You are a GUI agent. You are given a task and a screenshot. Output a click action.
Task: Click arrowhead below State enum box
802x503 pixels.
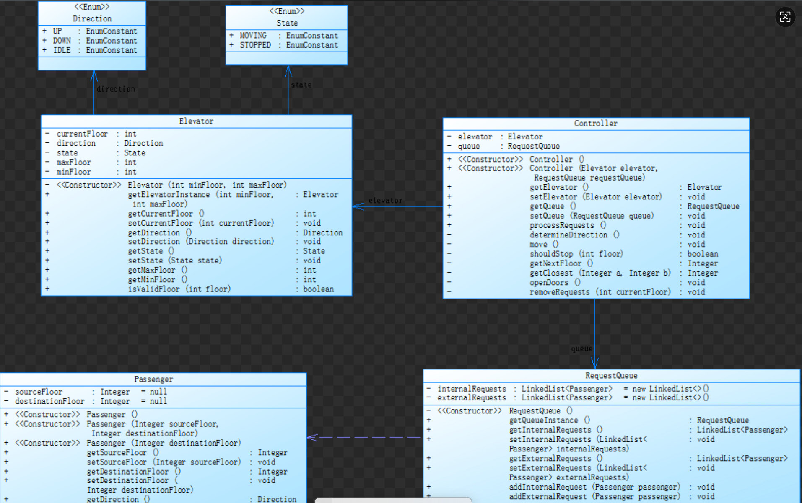(288, 72)
